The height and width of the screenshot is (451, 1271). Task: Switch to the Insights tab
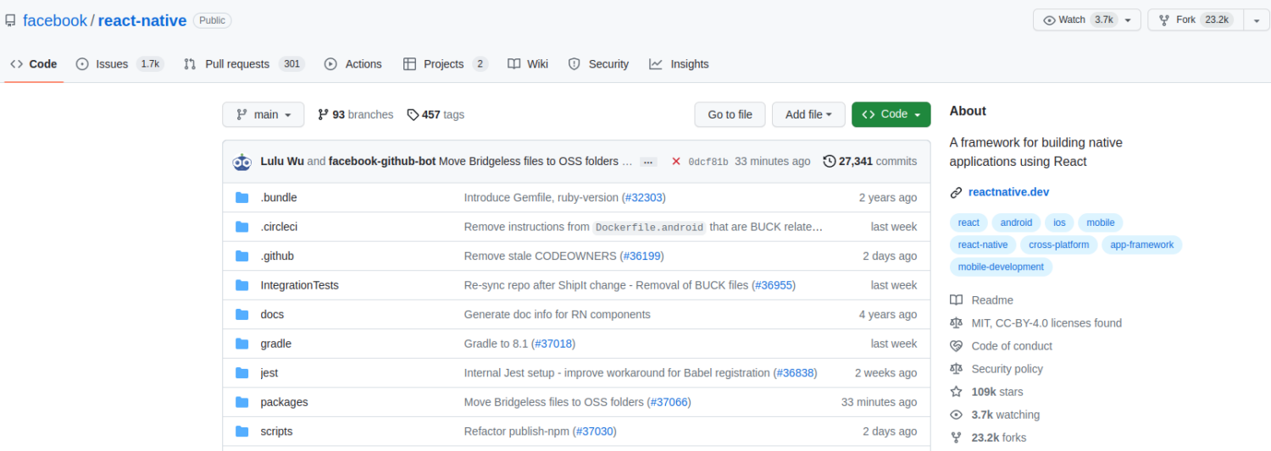[x=680, y=64]
